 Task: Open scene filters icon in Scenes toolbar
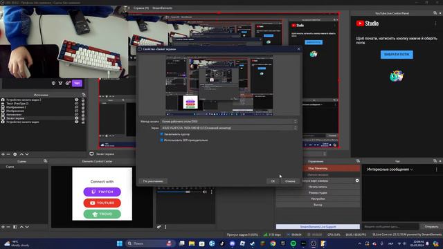tap(15, 227)
